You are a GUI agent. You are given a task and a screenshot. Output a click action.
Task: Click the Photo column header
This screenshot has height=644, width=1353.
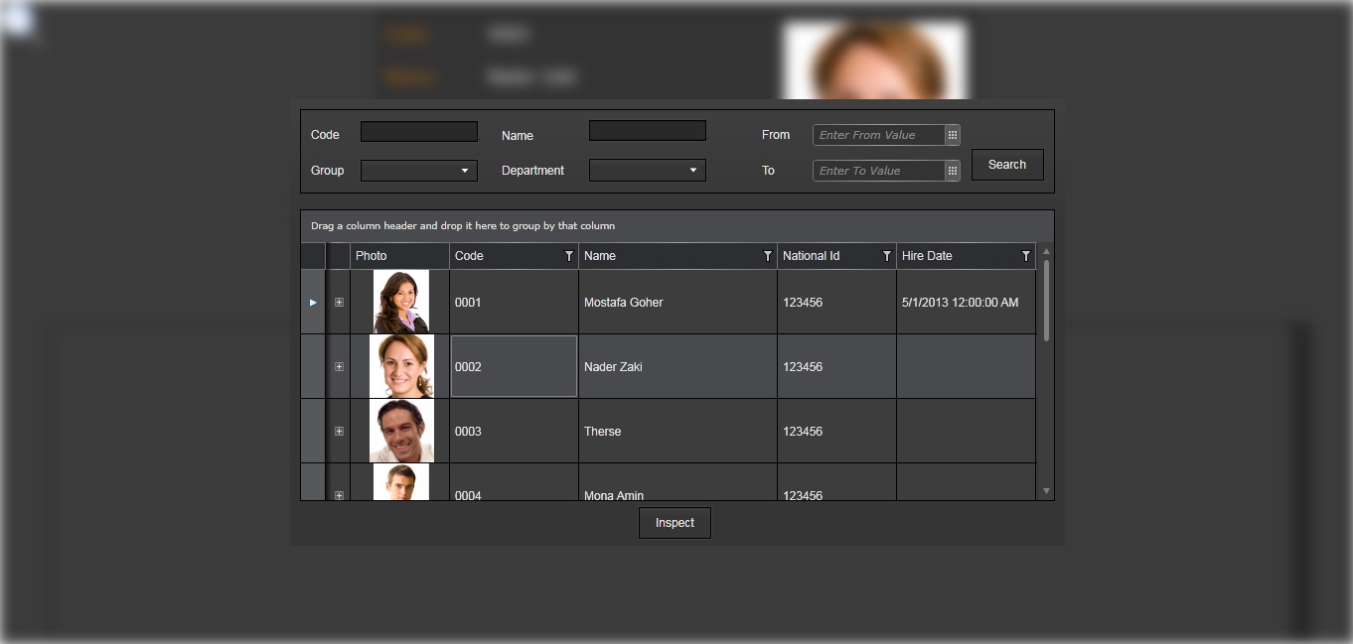[x=399, y=256]
